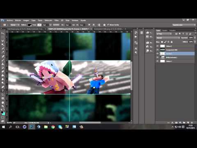The height and width of the screenshot is (148, 197).
Task: Open the tool preset picker
Action: (x=5, y=25)
